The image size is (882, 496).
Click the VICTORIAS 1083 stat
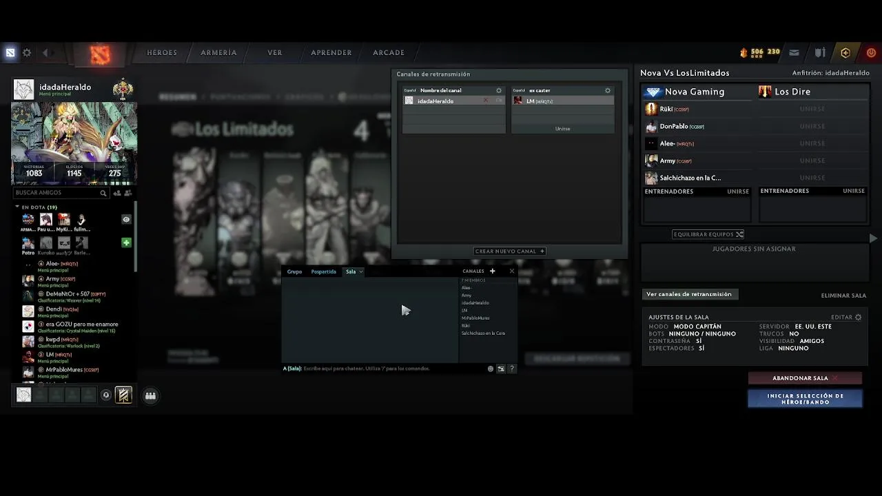[34, 171]
